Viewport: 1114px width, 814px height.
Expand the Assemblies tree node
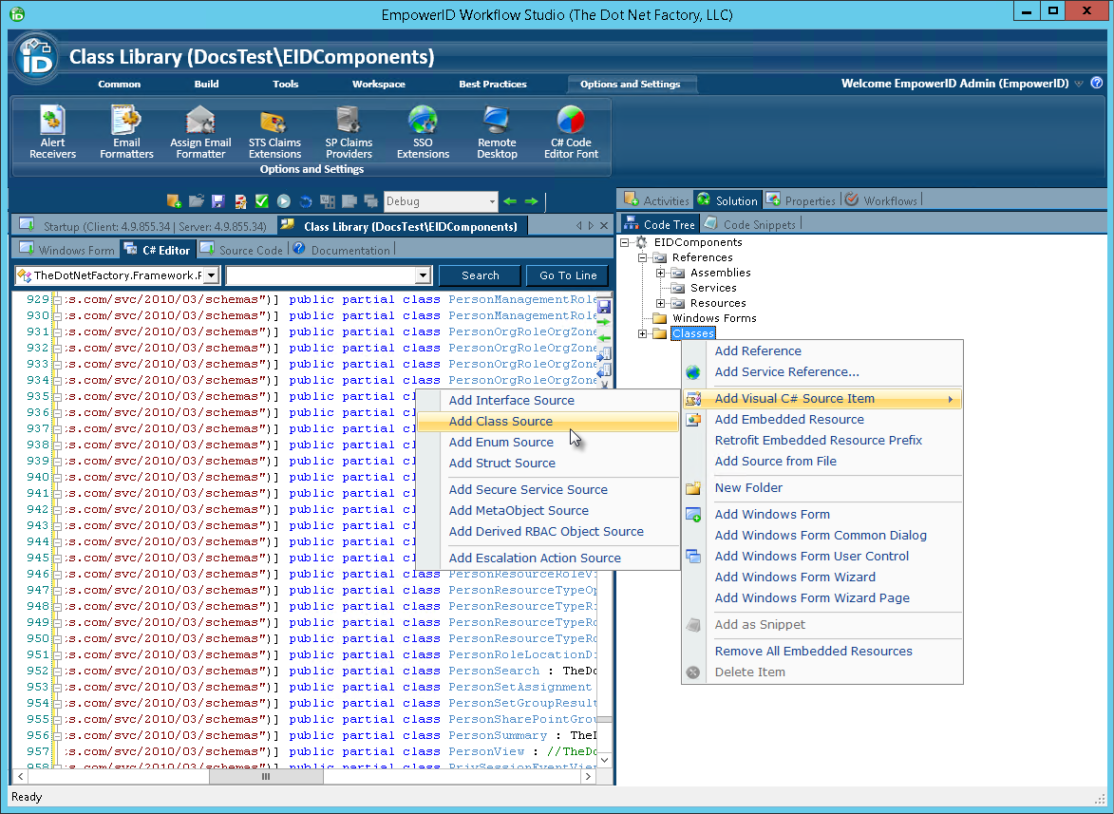(x=661, y=273)
